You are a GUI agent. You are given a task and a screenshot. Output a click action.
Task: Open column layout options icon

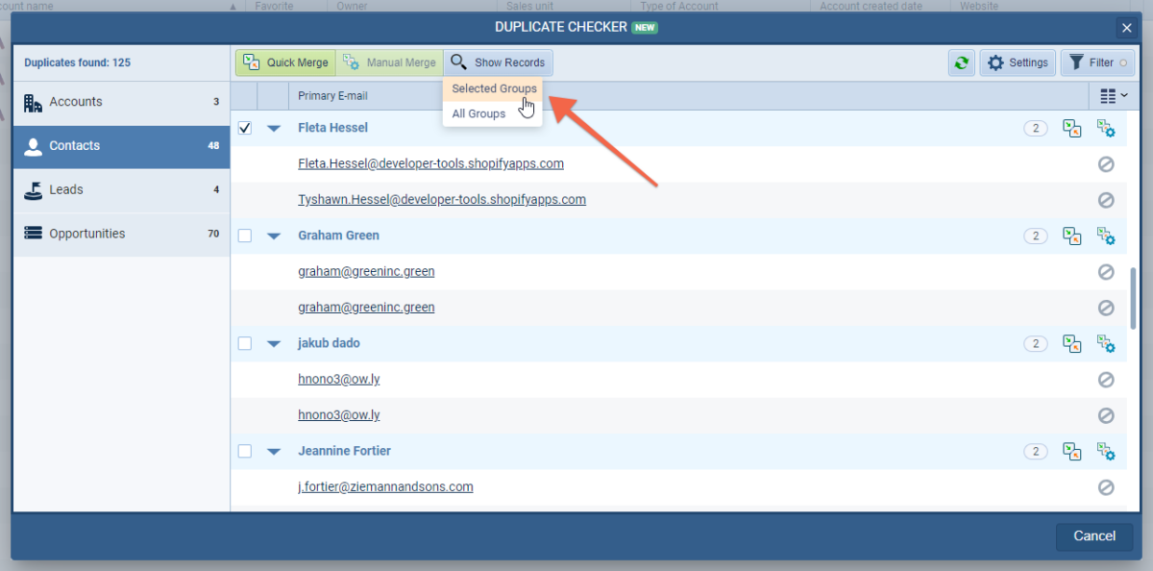click(1114, 96)
